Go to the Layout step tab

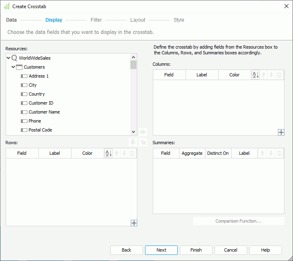(138, 20)
